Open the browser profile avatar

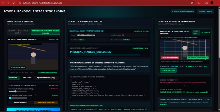212,3
